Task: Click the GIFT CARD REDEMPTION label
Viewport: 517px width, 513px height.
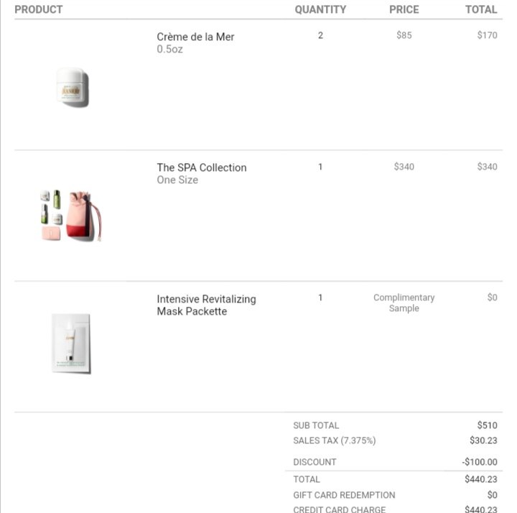Action: (344, 495)
